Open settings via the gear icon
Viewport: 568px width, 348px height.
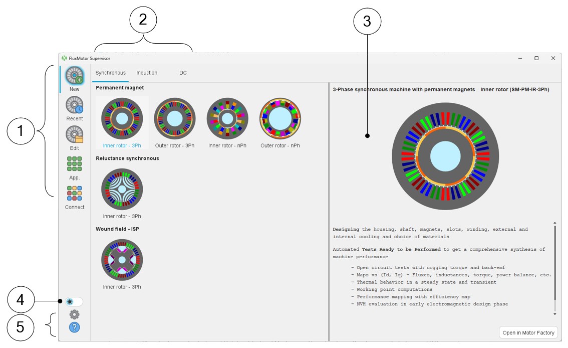coord(74,314)
